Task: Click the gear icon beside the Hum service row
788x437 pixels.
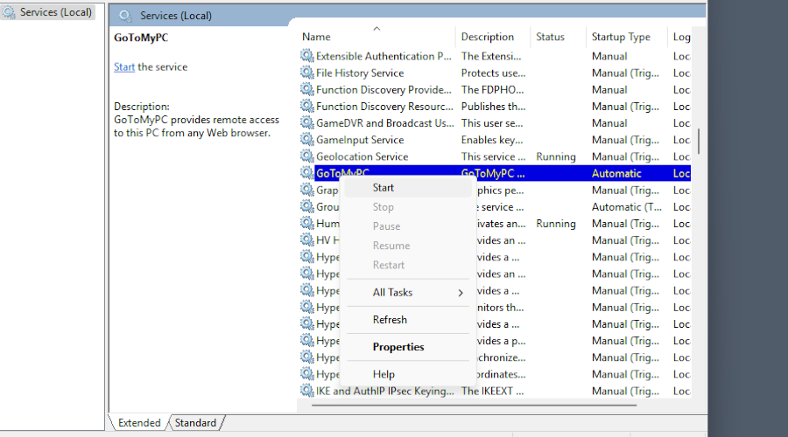Action: (307, 223)
